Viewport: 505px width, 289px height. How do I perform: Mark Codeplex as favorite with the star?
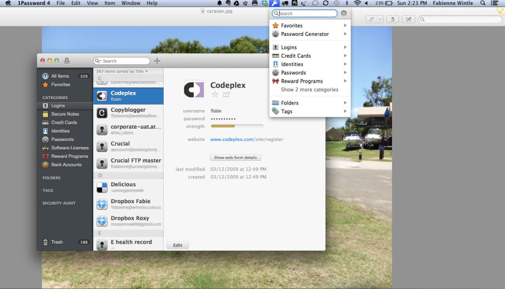click(x=215, y=94)
